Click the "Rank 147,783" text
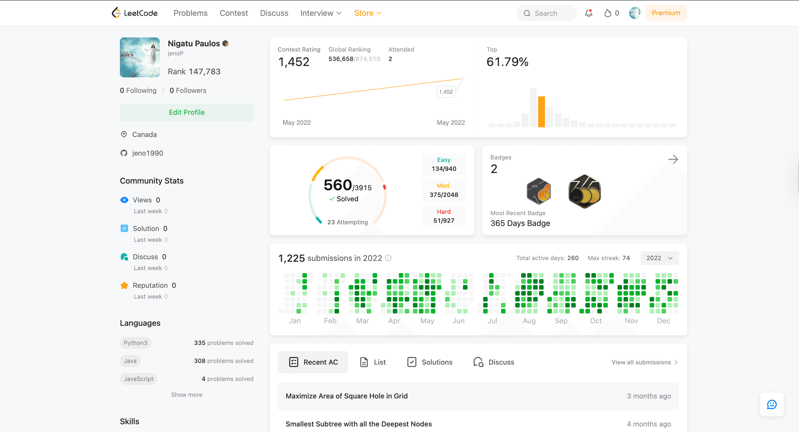 pos(194,72)
